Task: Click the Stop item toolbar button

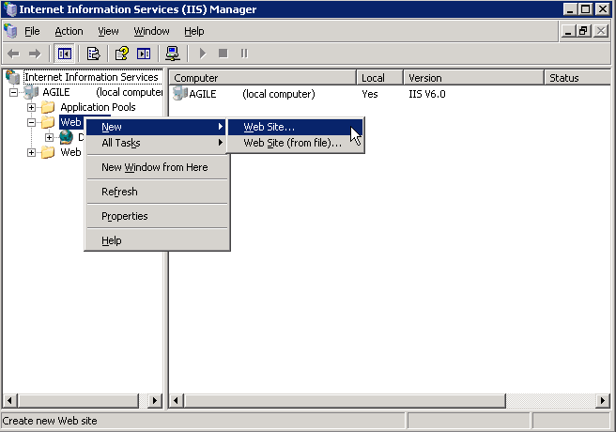Action: [223, 54]
